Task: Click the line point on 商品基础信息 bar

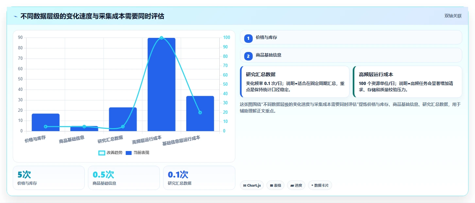Action: pos(84,127)
